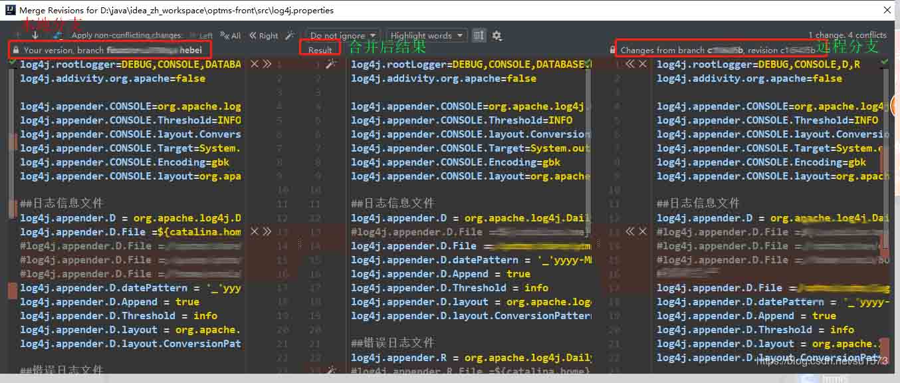Apply All non-conflicting changes
This screenshot has height=383, width=900.
point(231,36)
